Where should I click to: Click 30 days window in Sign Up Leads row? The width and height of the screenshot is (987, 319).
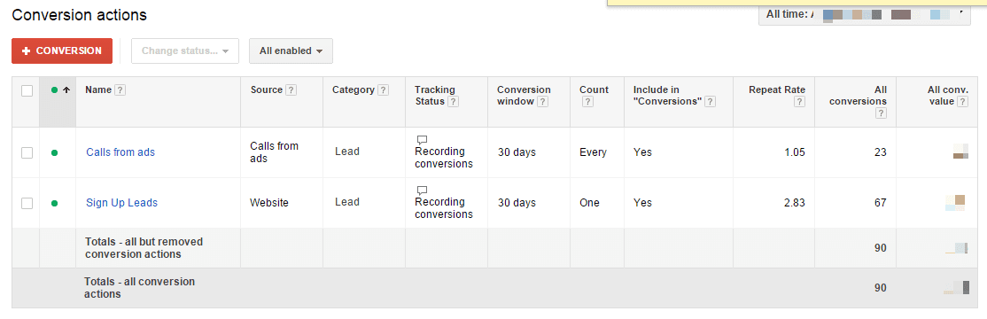(x=517, y=203)
